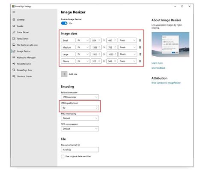Open the Fit dropdown for Large

(x=83, y=54)
